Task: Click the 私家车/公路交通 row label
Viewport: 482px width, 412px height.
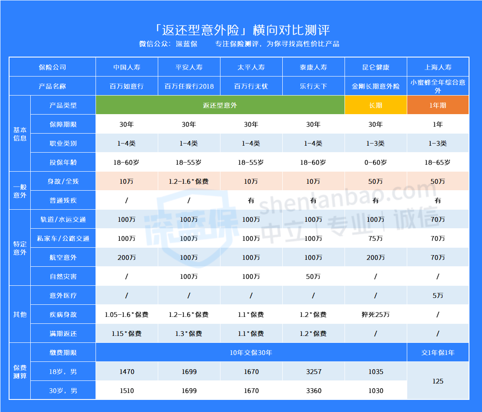Action: coord(63,238)
